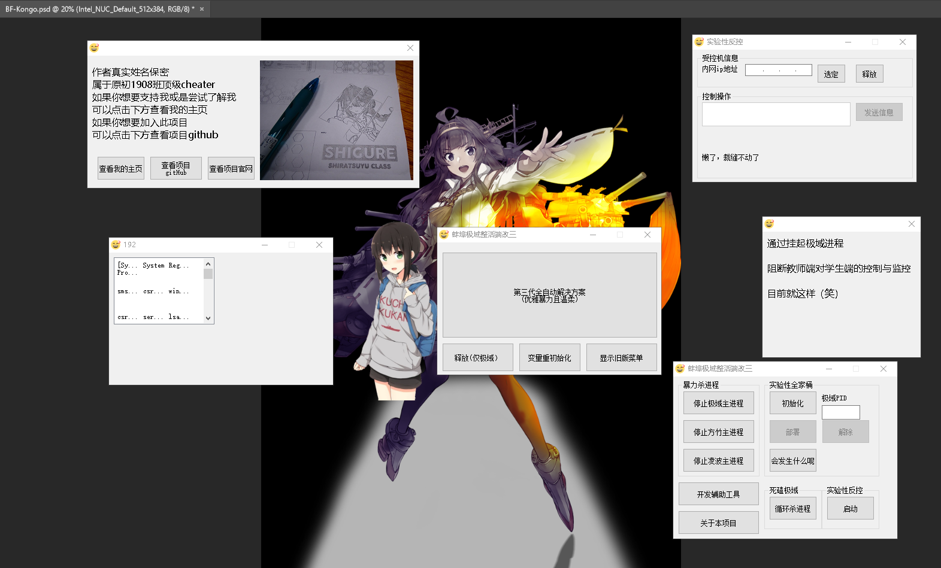Viewport: 941px width, 568px height.
Task: Minimize the 暴力杀进程 window
Action: click(829, 369)
